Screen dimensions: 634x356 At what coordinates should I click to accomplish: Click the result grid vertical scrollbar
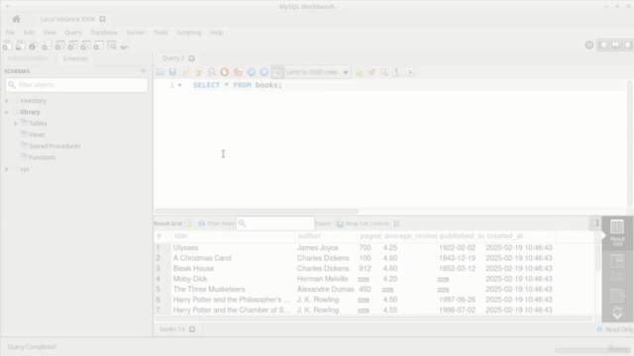tap(598, 257)
